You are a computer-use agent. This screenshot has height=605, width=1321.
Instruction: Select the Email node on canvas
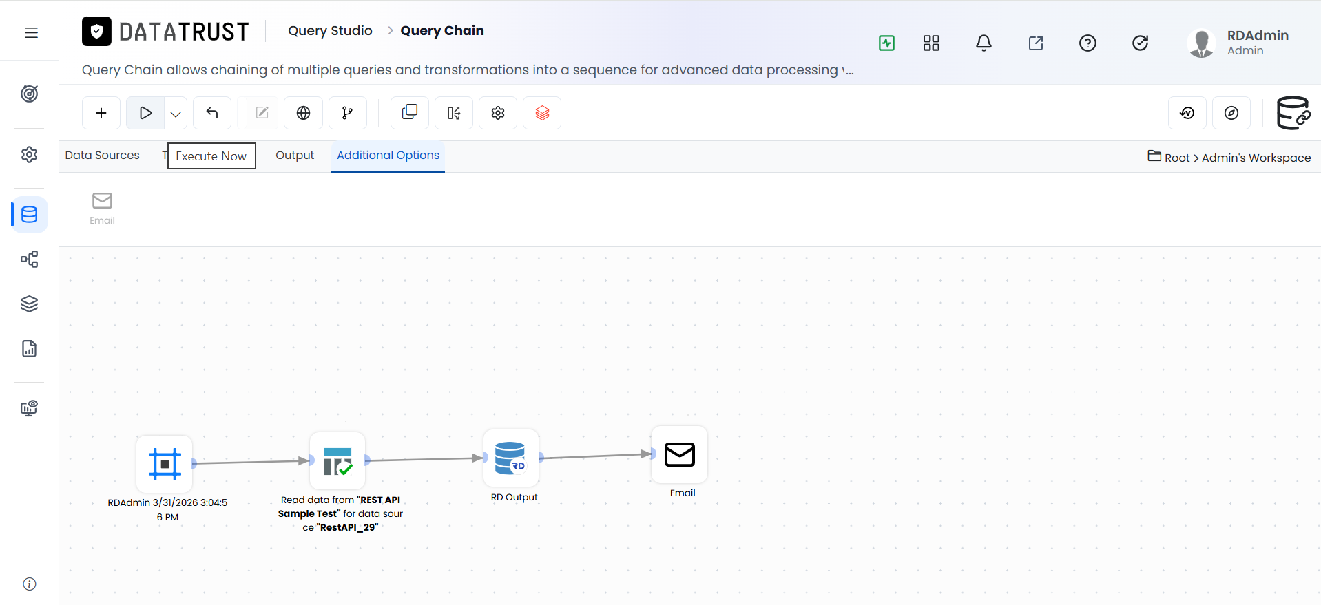[x=679, y=454]
